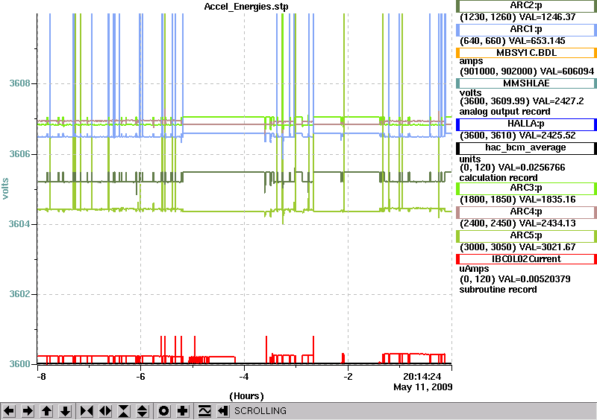Click the '(Hours)' x-axis title
Viewport: 597px width, 420px height.
click(246, 396)
